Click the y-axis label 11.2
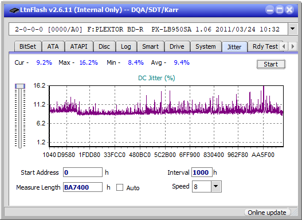The image size is (302, 220). tap(40, 104)
